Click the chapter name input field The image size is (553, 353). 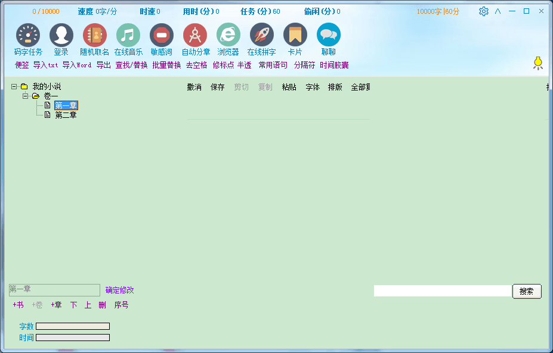coord(54,290)
